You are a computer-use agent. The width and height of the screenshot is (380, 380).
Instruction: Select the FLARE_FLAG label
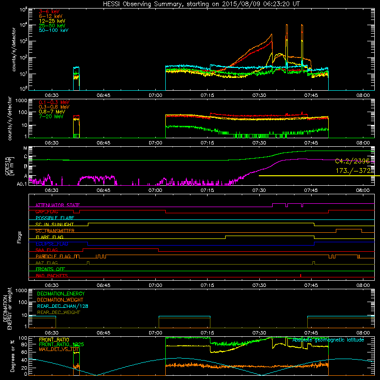(x=49, y=237)
